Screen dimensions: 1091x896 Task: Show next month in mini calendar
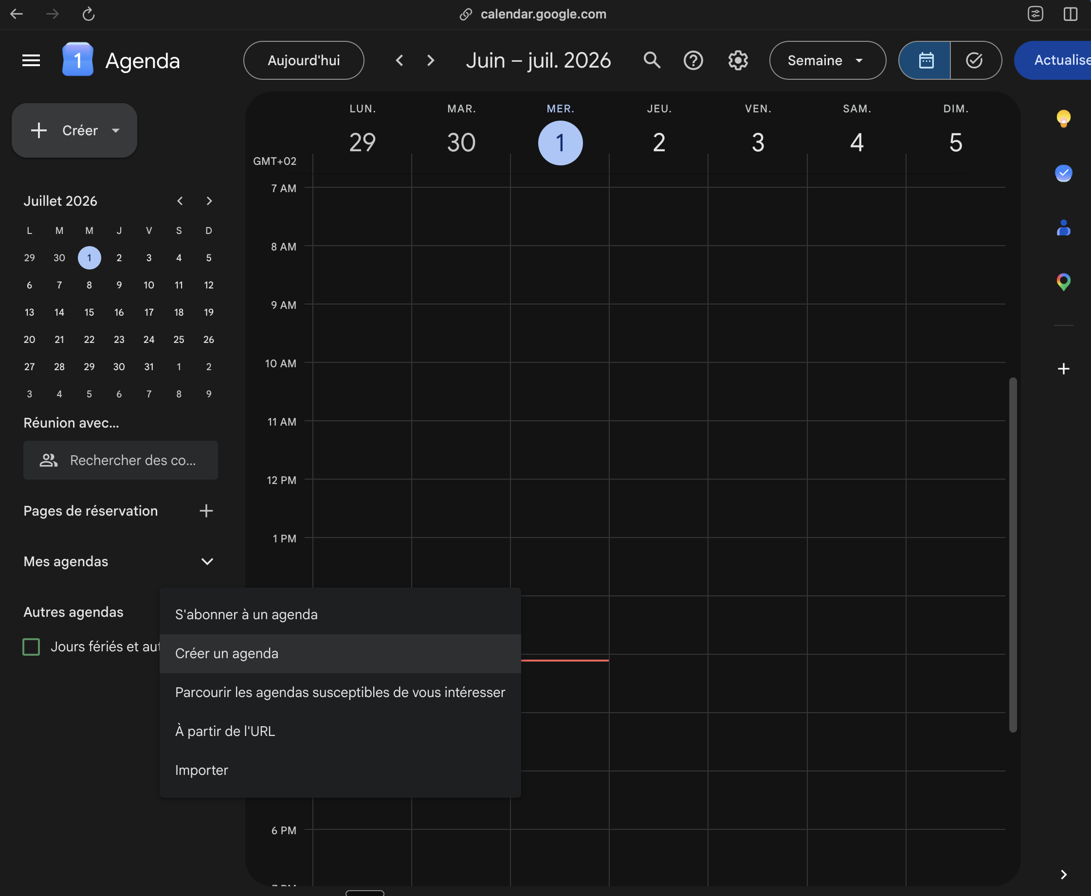(x=209, y=201)
